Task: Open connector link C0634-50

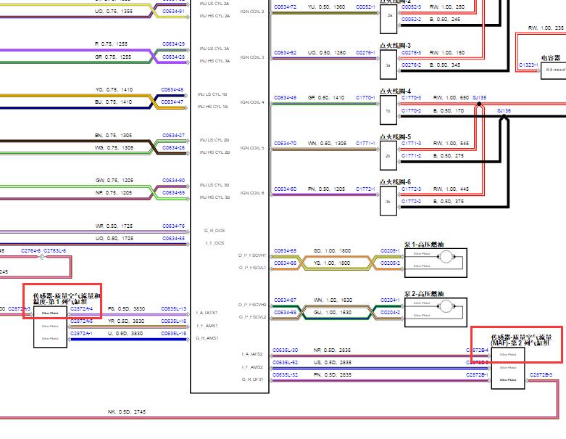Action: click(x=285, y=189)
